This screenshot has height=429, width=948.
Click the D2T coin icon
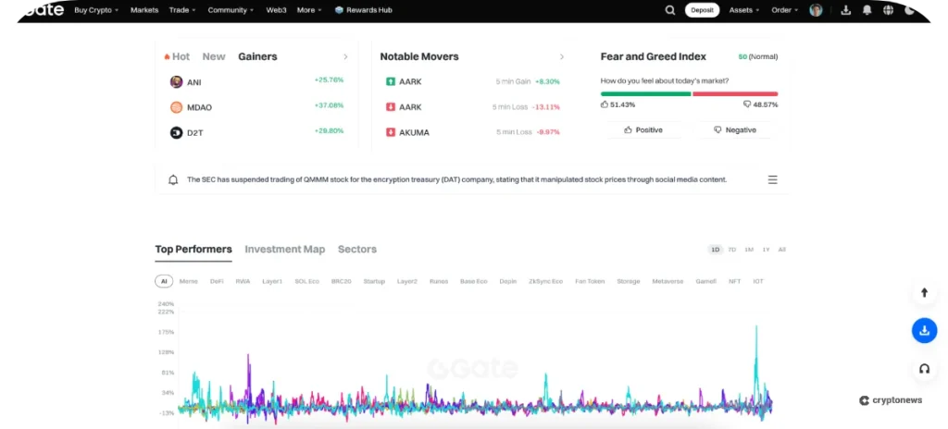[176, 133]
